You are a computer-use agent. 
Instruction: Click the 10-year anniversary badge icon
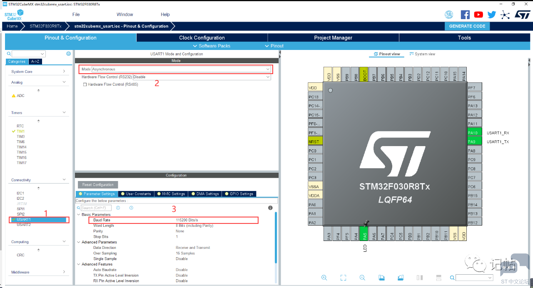(x=449, y=15)
